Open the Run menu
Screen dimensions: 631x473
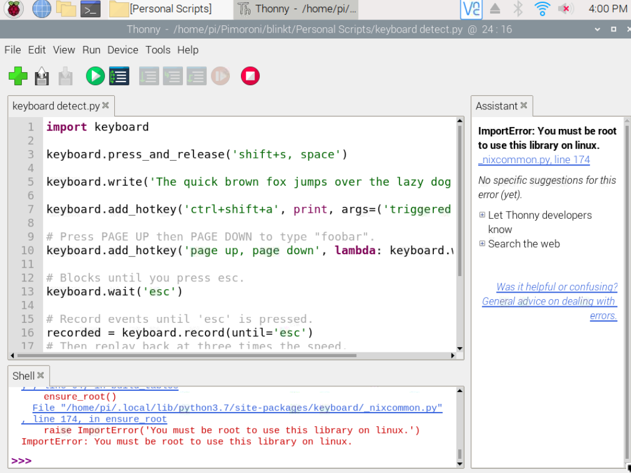tap(91, 50)
